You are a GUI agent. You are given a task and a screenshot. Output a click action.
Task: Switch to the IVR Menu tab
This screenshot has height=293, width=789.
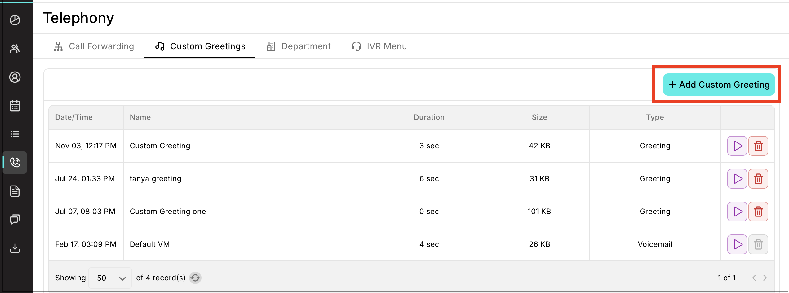[x=379, y=46]
